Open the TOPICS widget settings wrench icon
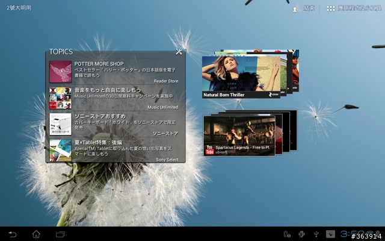The image size is (385, 241). [x=179, y=52]
